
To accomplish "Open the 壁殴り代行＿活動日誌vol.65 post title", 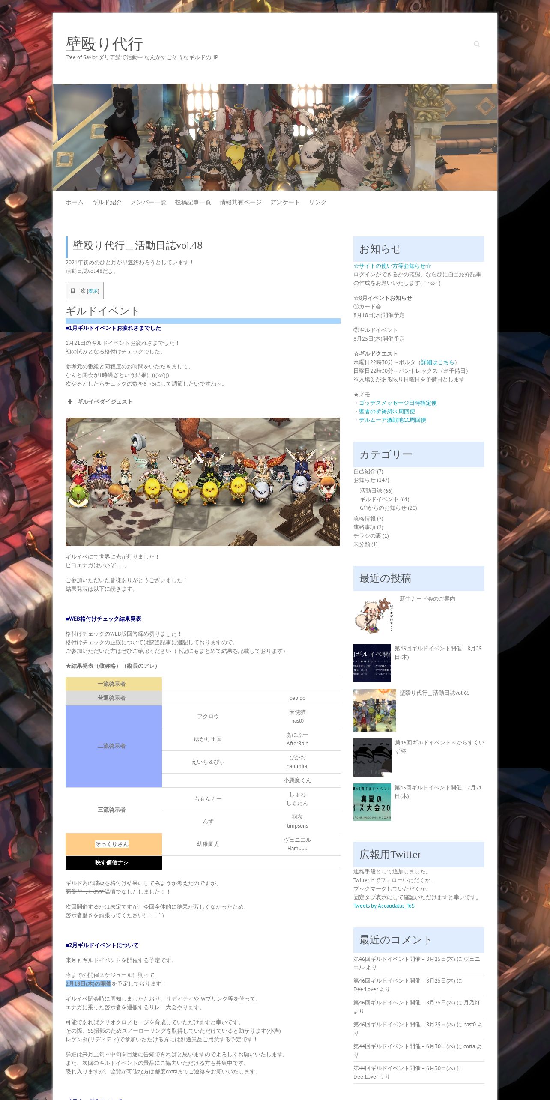I will tap(435, 693).
